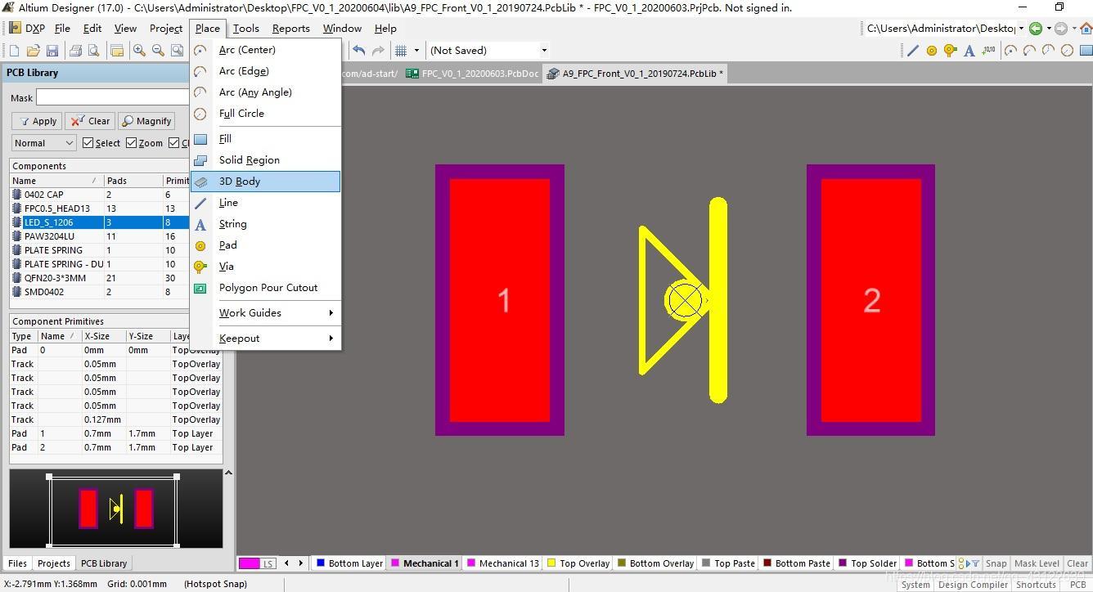1093x592 pixels.
Task: Click the Print Preview icon
Action: point(93,51)
